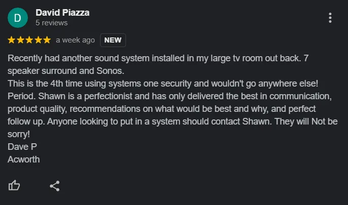Click the share review icon

tap(55, 186)
